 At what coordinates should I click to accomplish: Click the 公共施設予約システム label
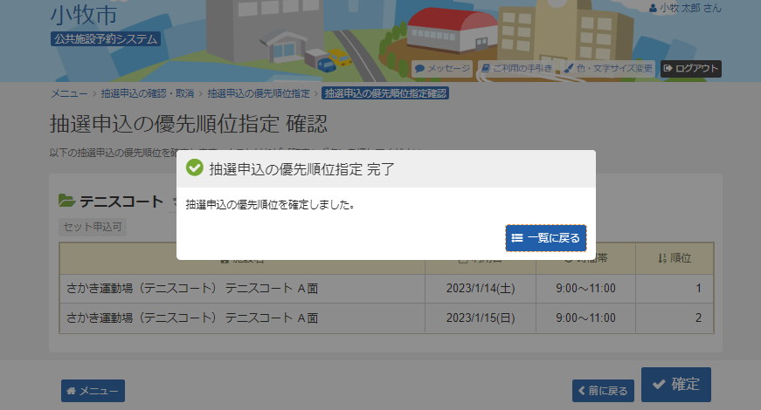coord(106,38)
